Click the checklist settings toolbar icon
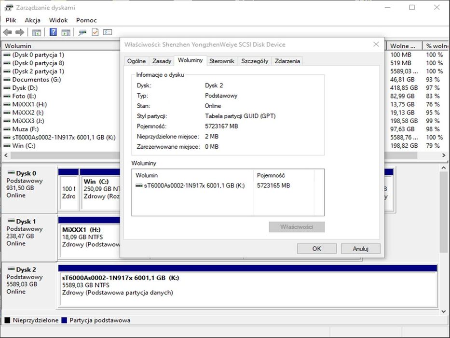Viewport: 450px width, 338px height. coord(108,32)
